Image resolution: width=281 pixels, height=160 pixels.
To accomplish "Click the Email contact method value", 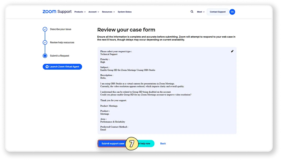I will (103, 130).
